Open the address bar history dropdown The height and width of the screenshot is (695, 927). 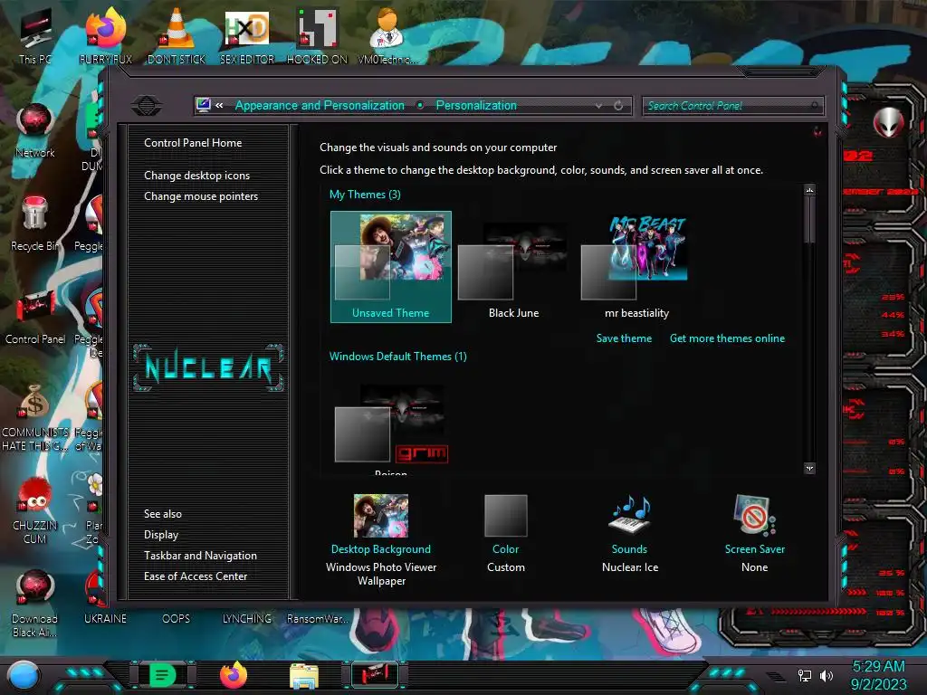[x=599, y=105]
